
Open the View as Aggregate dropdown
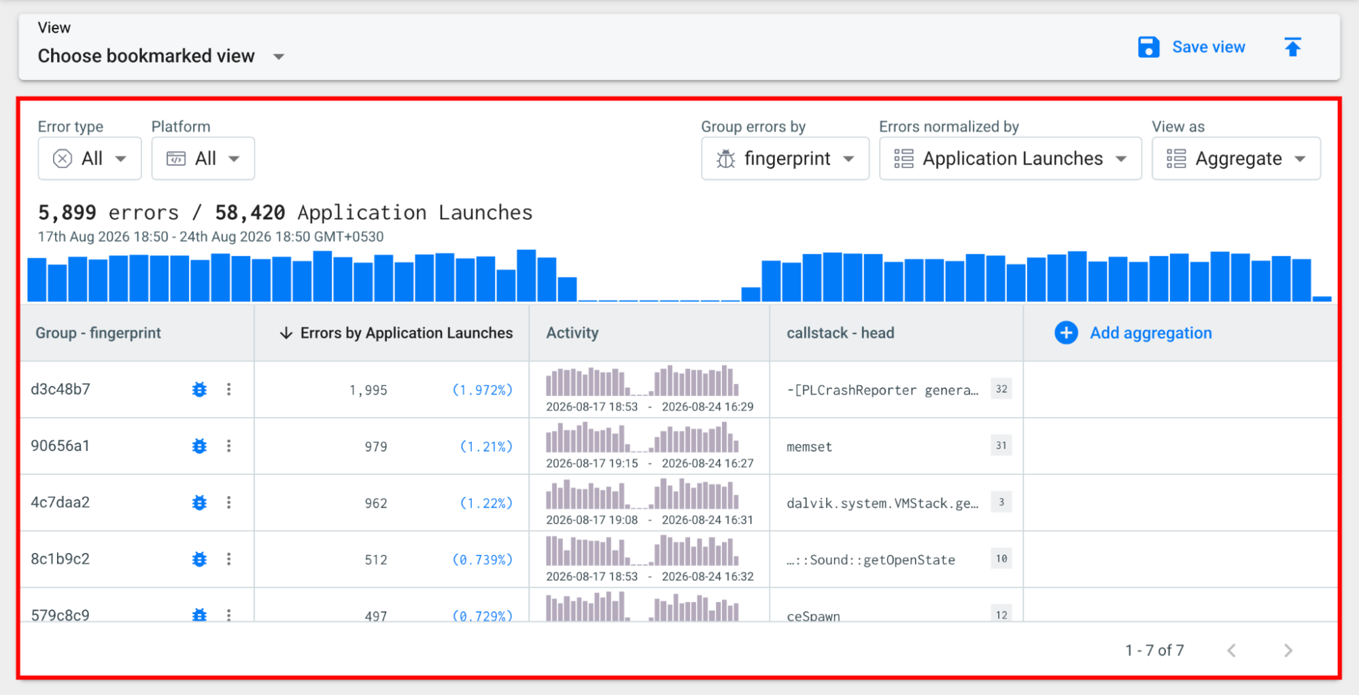pos(1236,158)
